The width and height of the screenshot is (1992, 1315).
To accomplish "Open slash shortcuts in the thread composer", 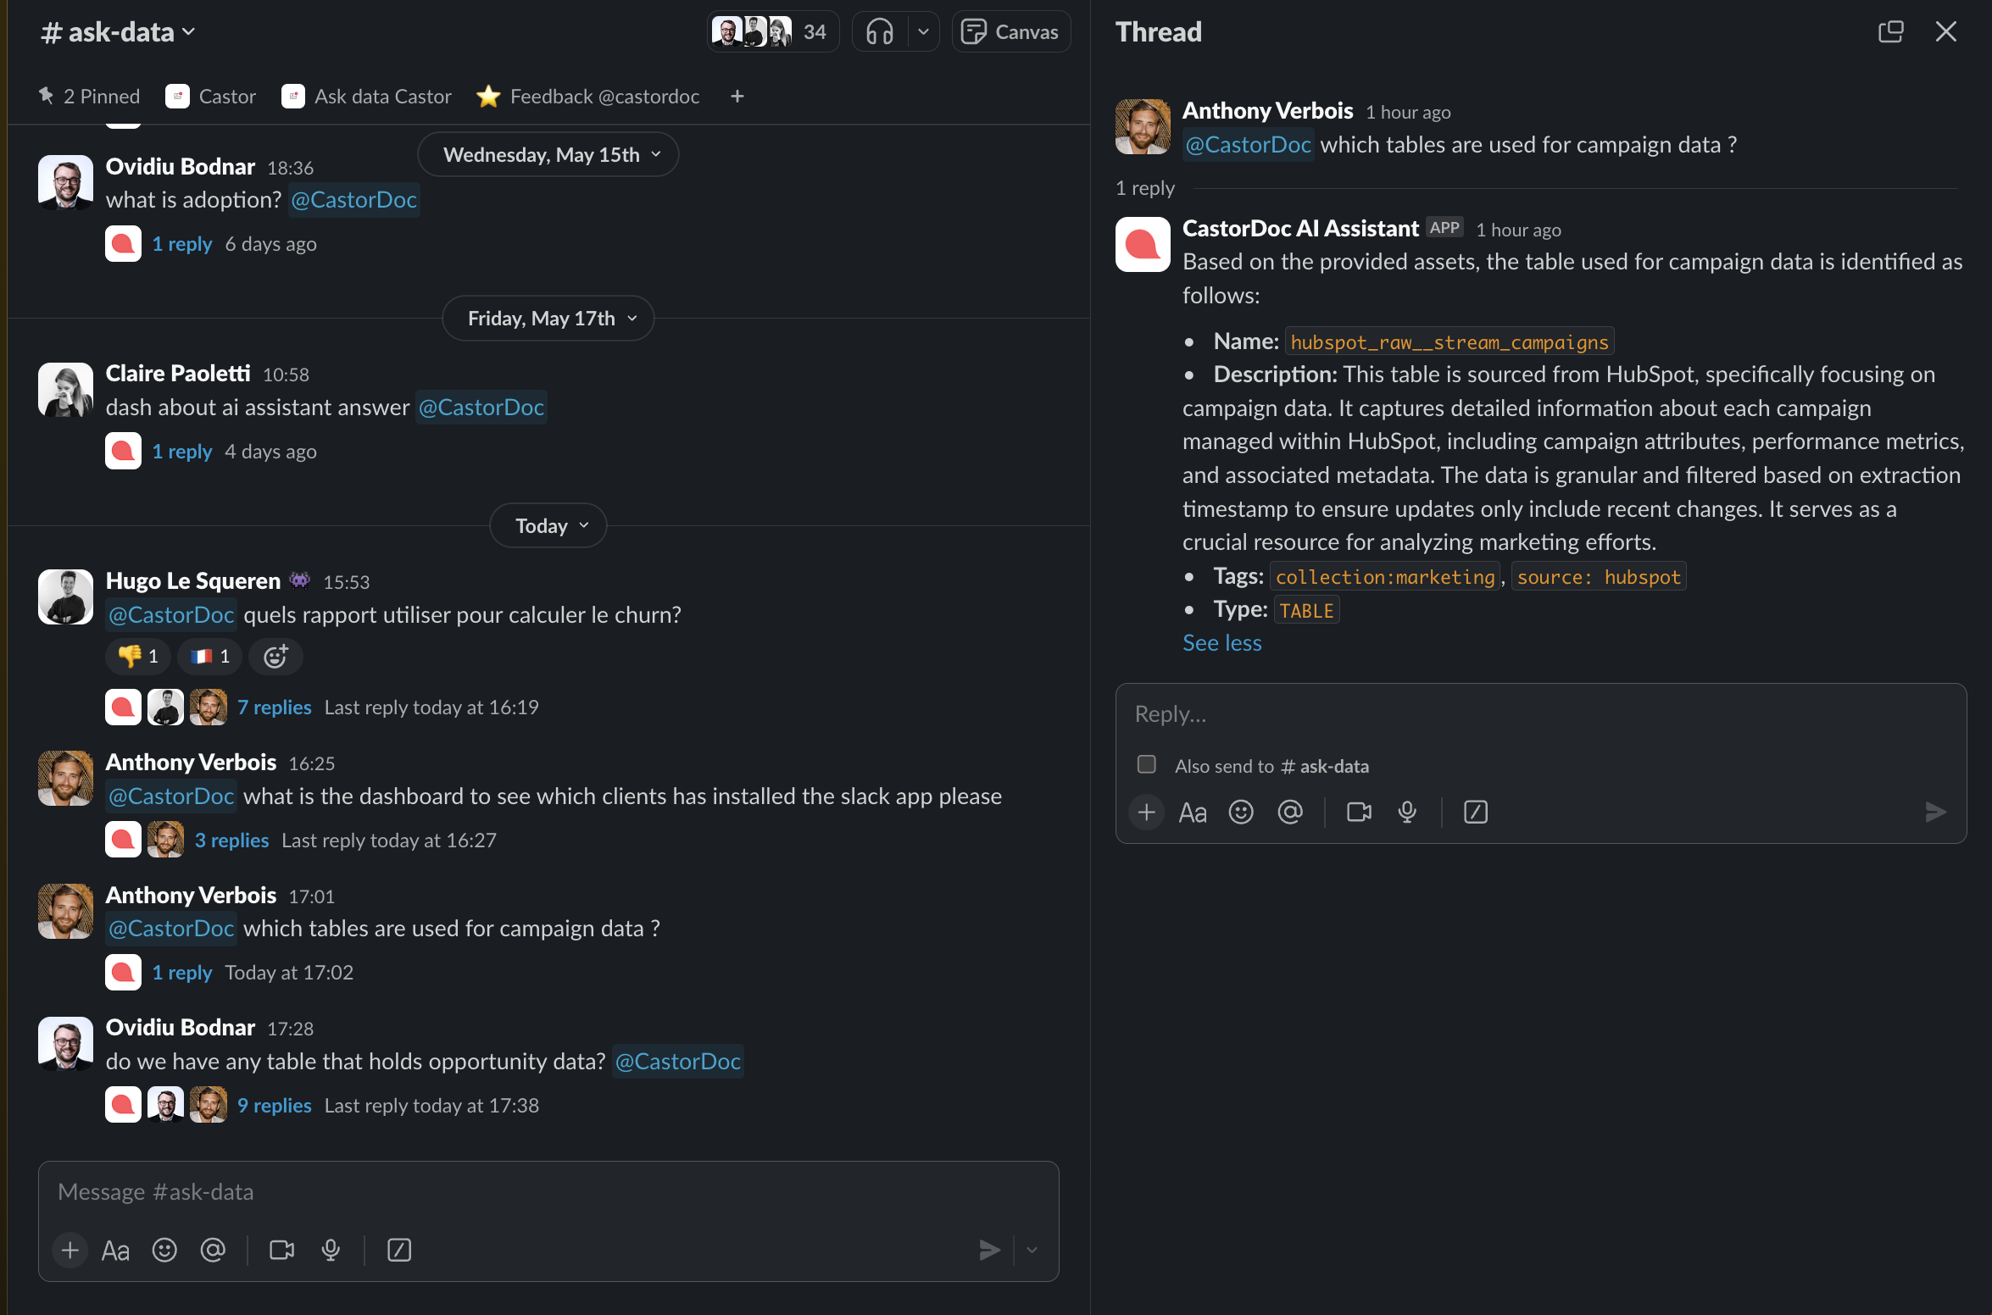I will (x=1476, y=813).
